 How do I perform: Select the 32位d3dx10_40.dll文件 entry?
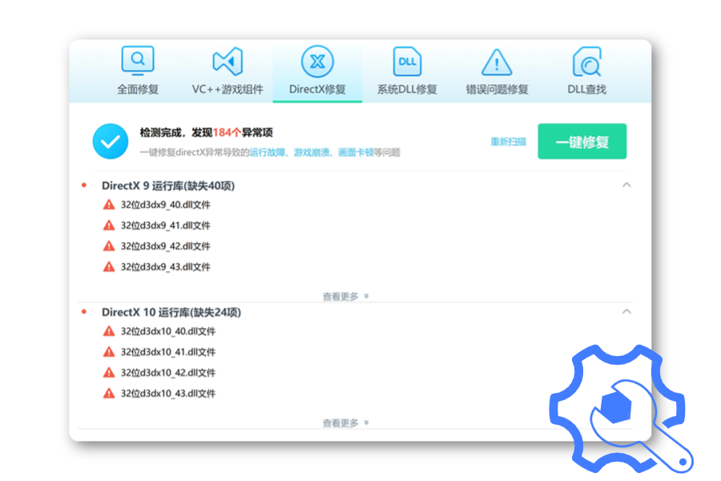click(168, 331)
